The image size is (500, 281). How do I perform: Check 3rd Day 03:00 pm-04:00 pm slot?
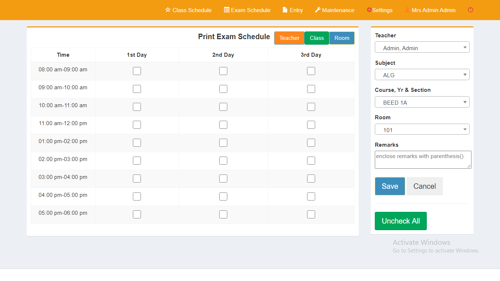click(x=311, y=179)
